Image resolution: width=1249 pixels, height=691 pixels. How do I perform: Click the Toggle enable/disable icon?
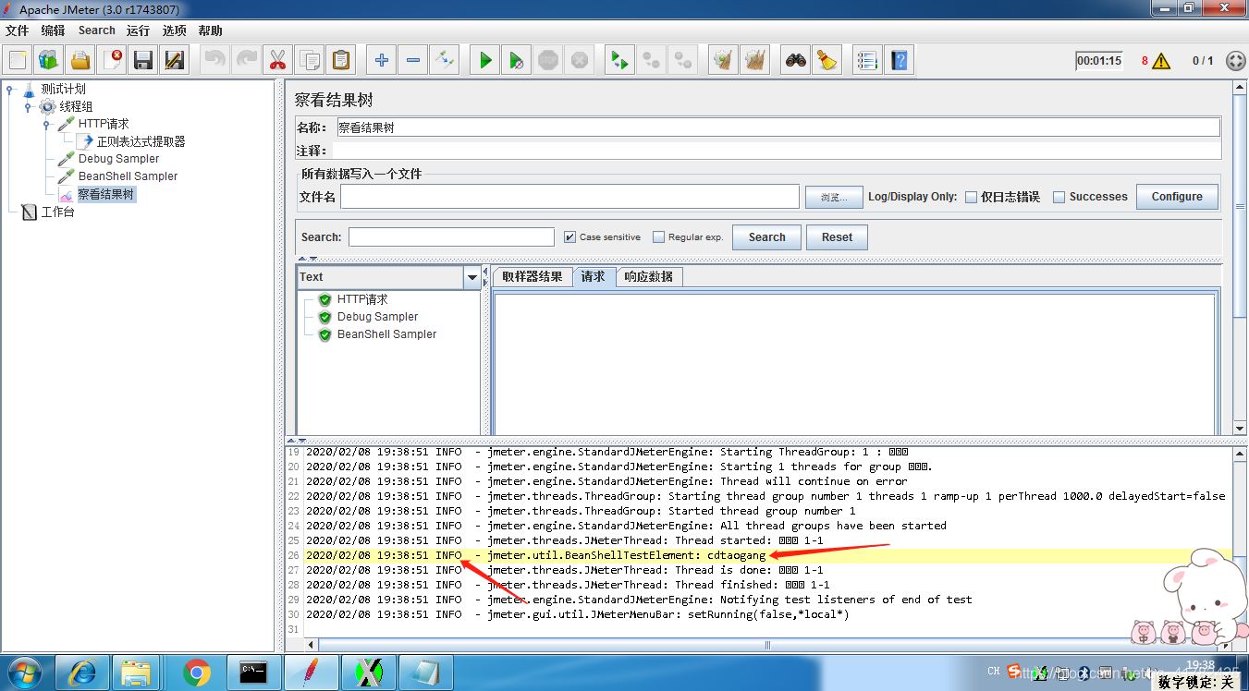(444, 60)
